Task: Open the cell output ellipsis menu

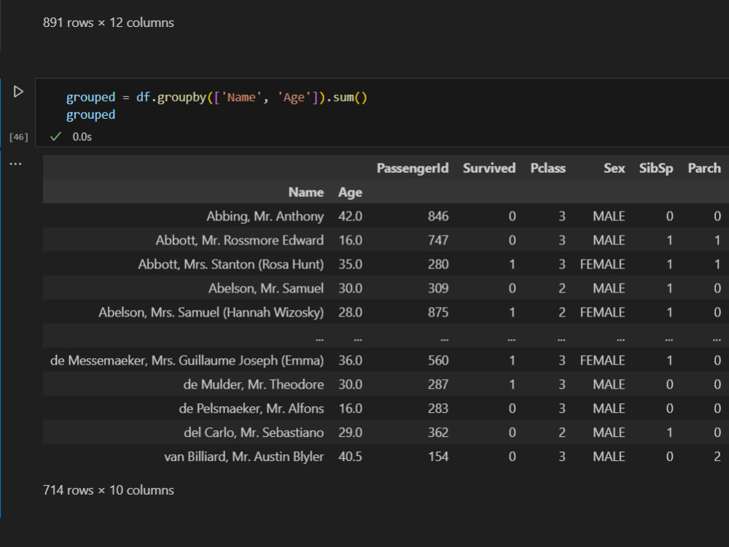Action: [x=15, y=163]
